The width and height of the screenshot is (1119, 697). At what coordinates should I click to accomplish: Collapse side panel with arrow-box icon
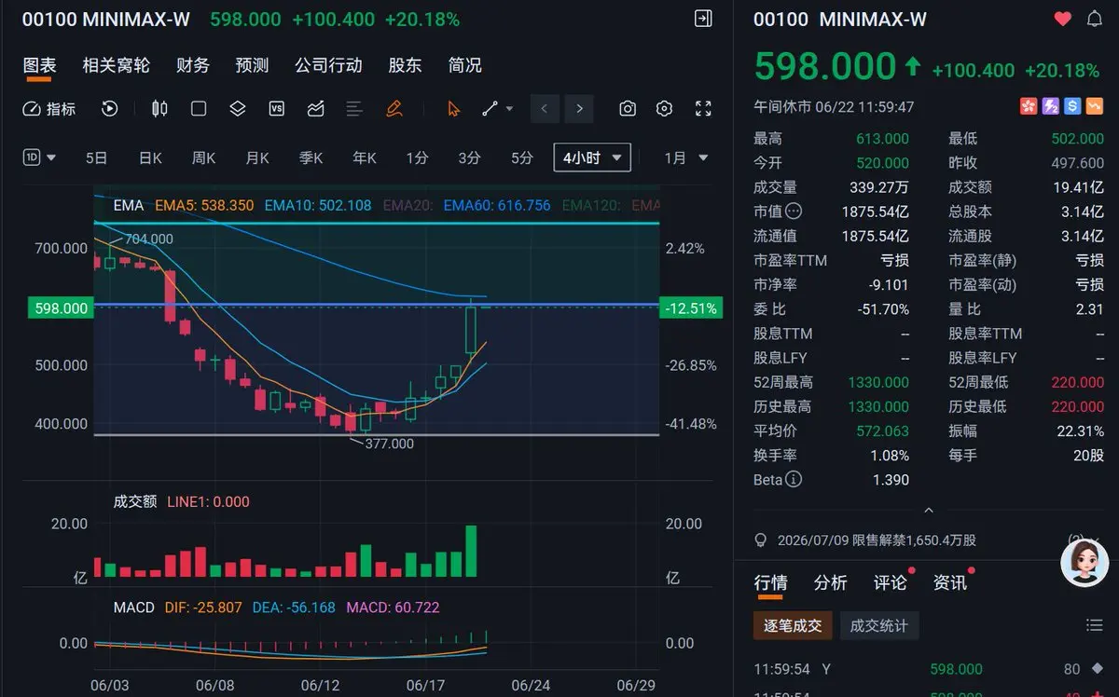coord(704,19)
